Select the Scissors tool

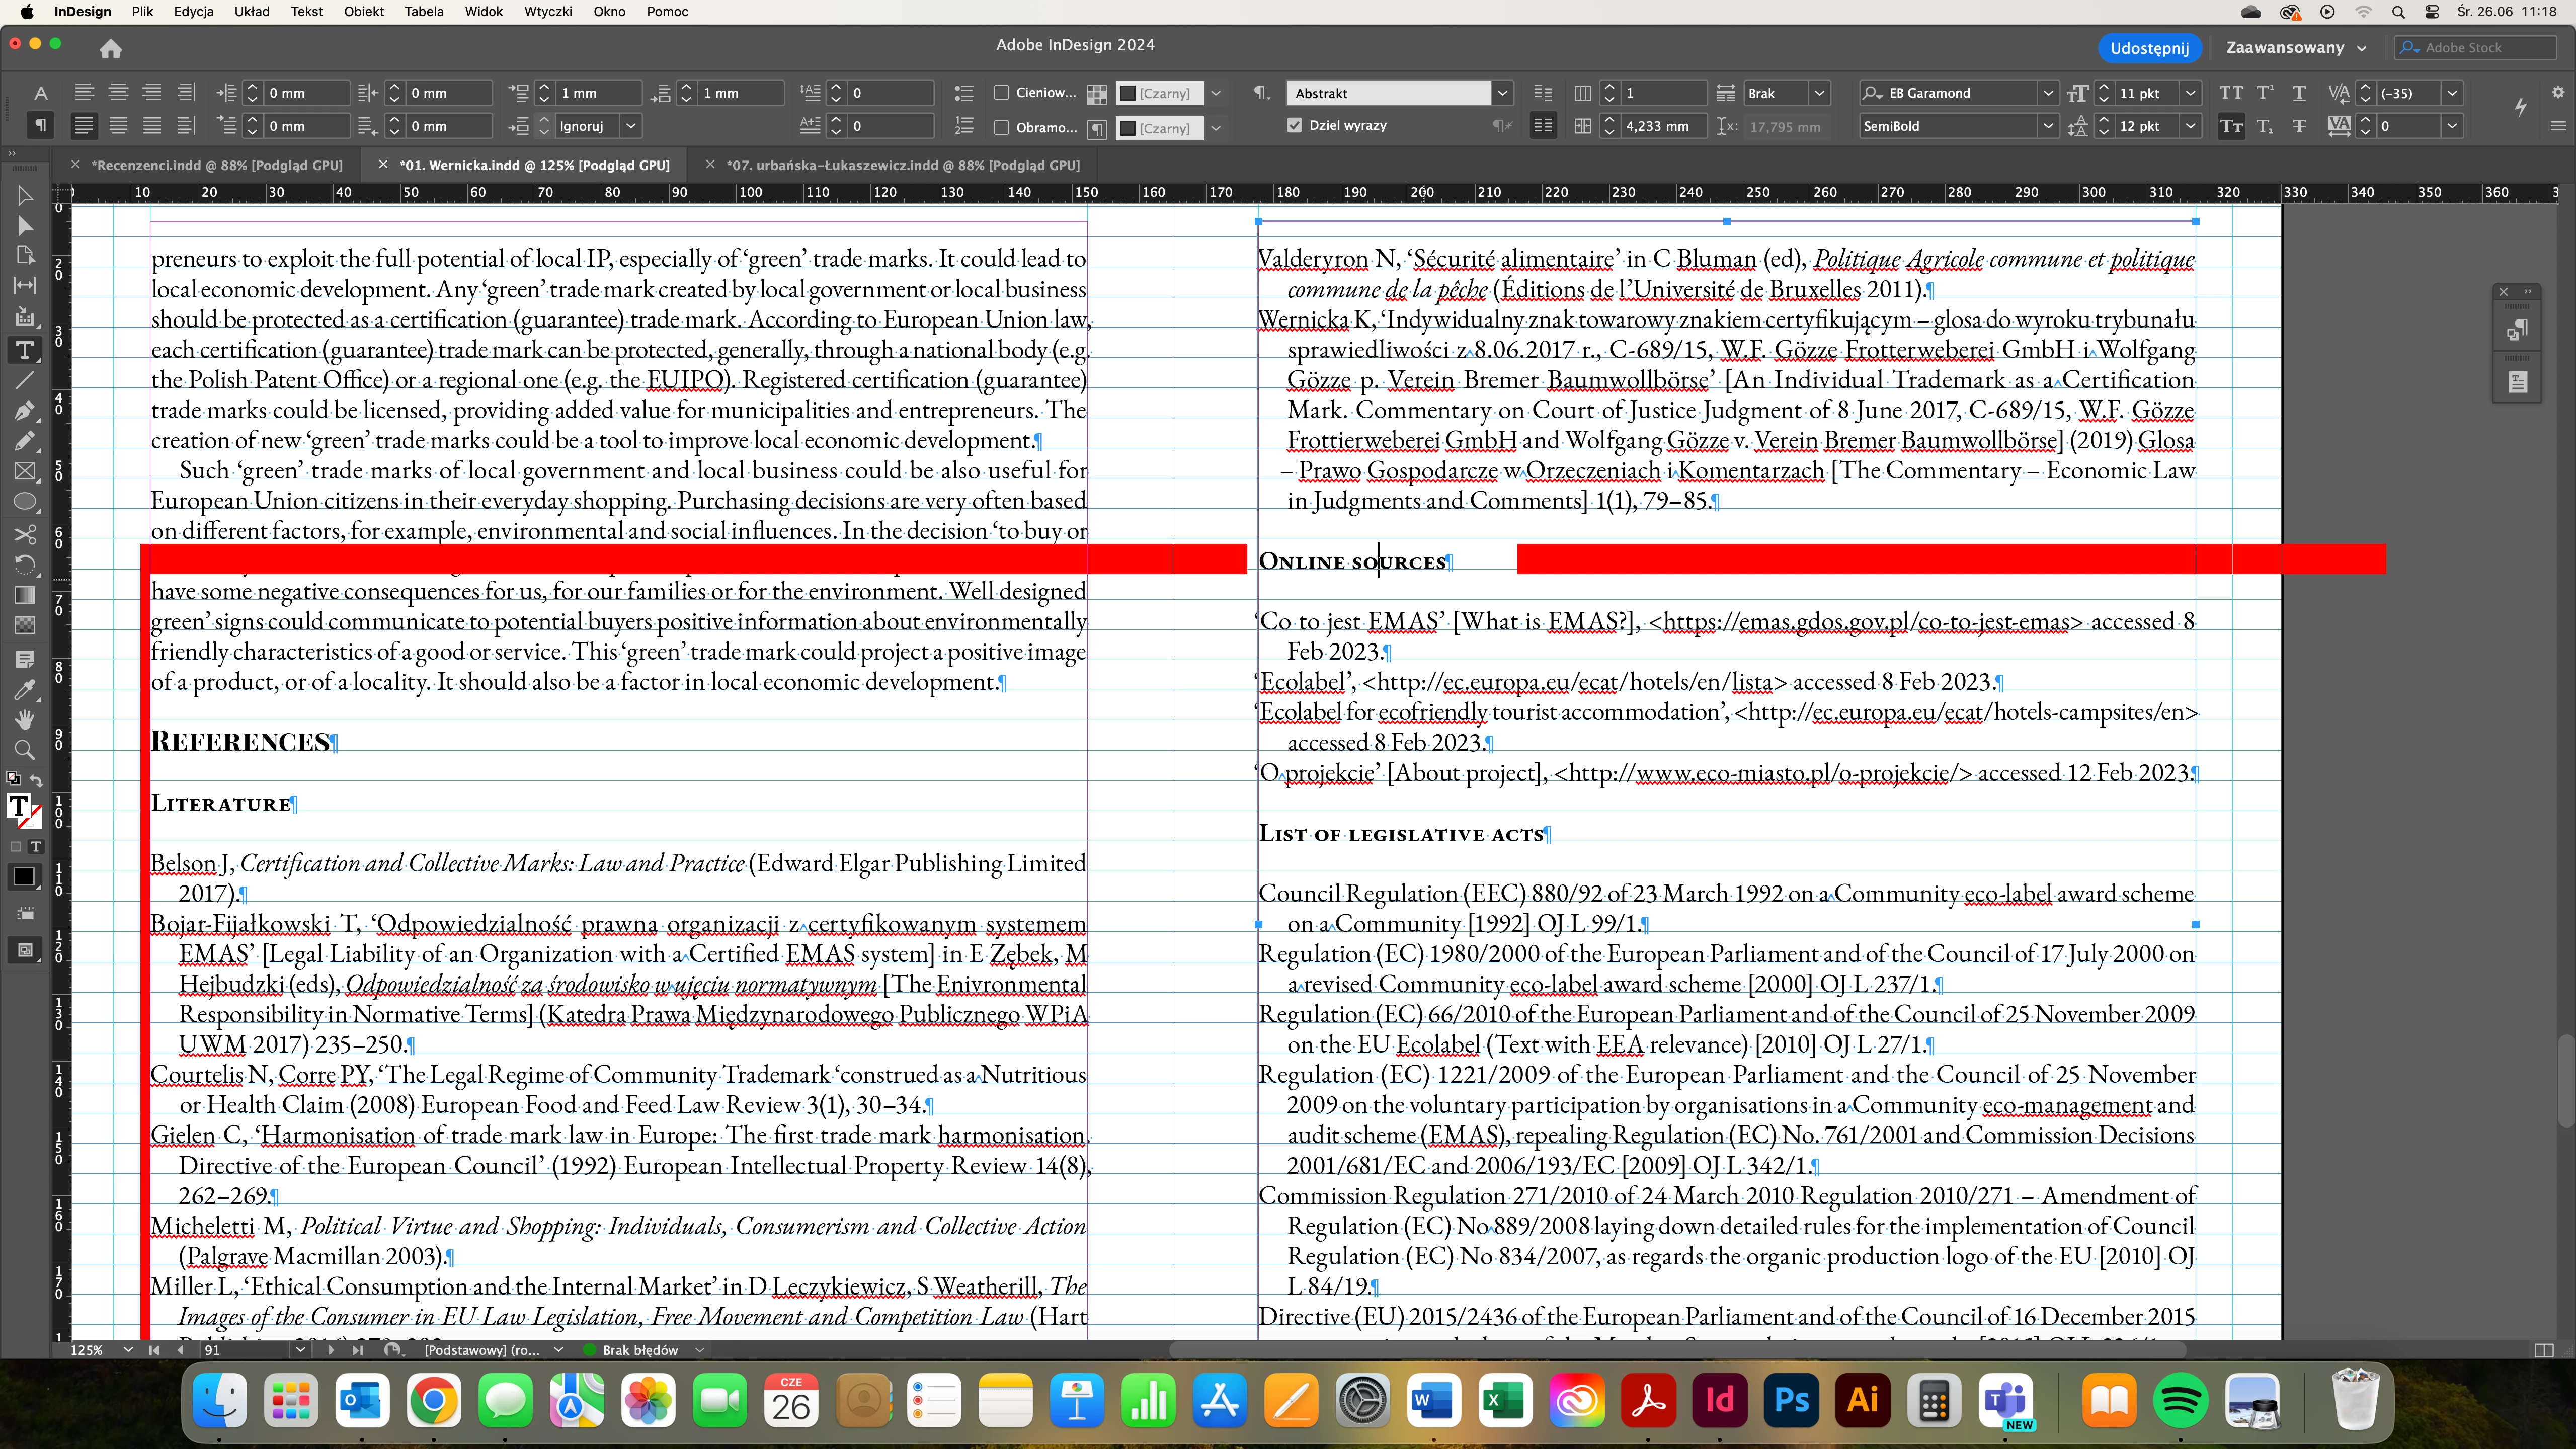coord(25,534)
